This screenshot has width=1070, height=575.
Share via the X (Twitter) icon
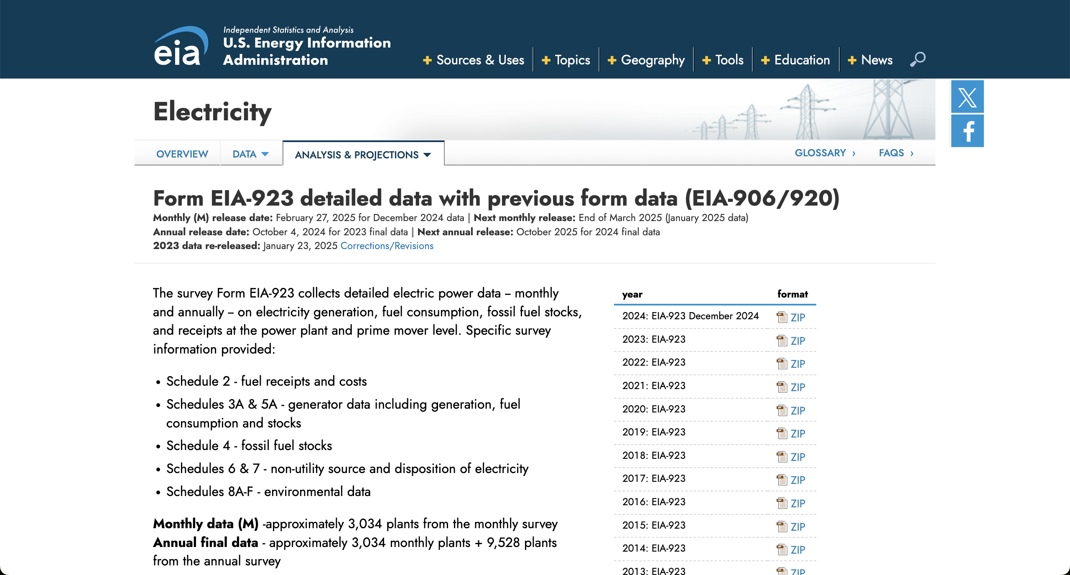(x=967, y=97)
